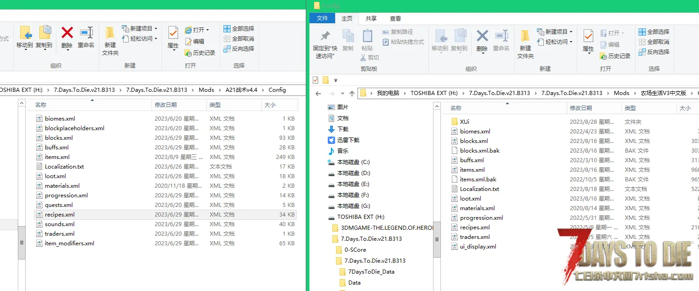This screenshot has height=291, width=699.
Task: Click Paste shortcut (粘贴快捷方式) in 农场生活 window
Action: (403, 42)
